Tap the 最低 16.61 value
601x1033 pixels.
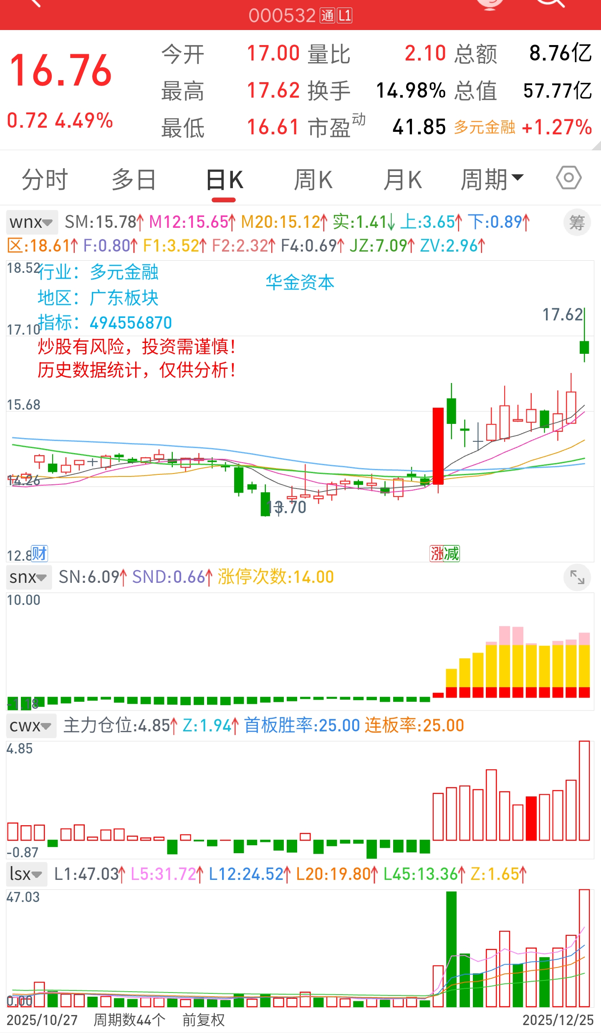tap(273, 127)
